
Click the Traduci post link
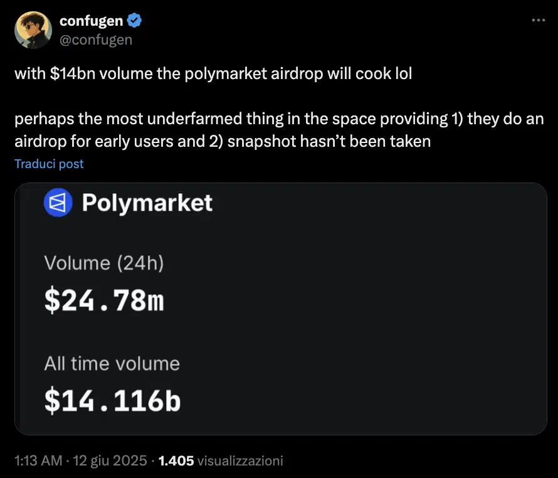coord(49,164)
